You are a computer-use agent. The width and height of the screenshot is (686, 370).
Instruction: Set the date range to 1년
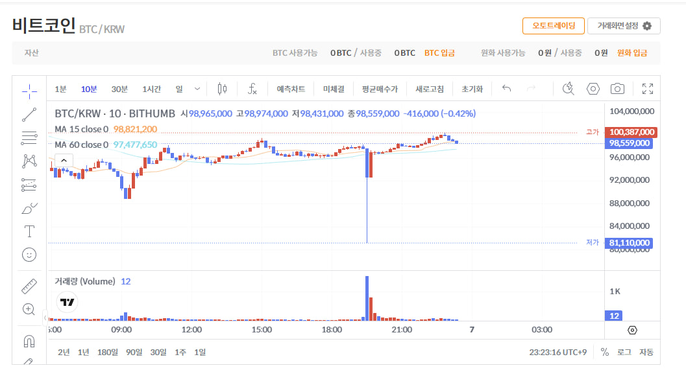pos(84,352)
